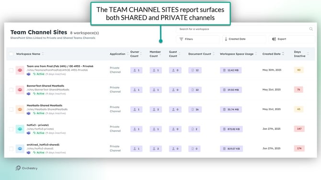This screenshot has height=180, width=321.
Task: Open the Created Date sort dropdown
Action: (244, 39)
